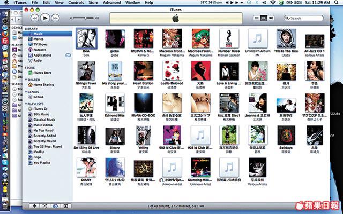This screenshot has width=343, height=214.
Task: Open the Help menu
Action: click(x=149, y=3)
